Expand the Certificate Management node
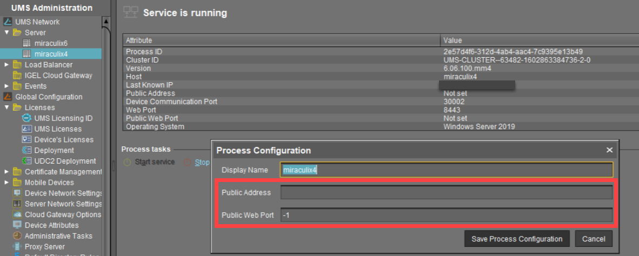The height and width of the screenshot is (256, 639). point(6,172)
